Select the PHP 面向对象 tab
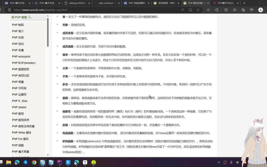The image size is (267, 167). 196,3
